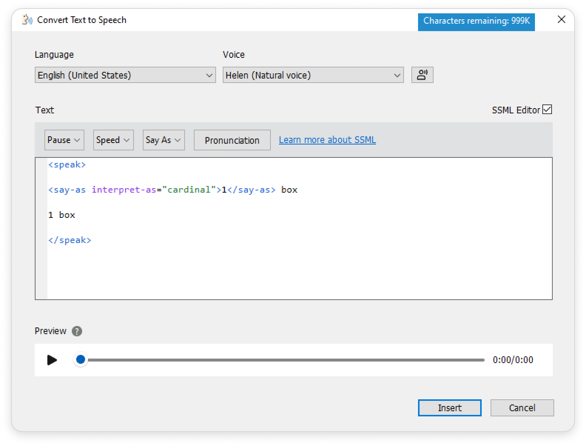The height and width of the screenshot is (446, 586).
Task: Click the voice preview icon button
Action: coord(422,75)
